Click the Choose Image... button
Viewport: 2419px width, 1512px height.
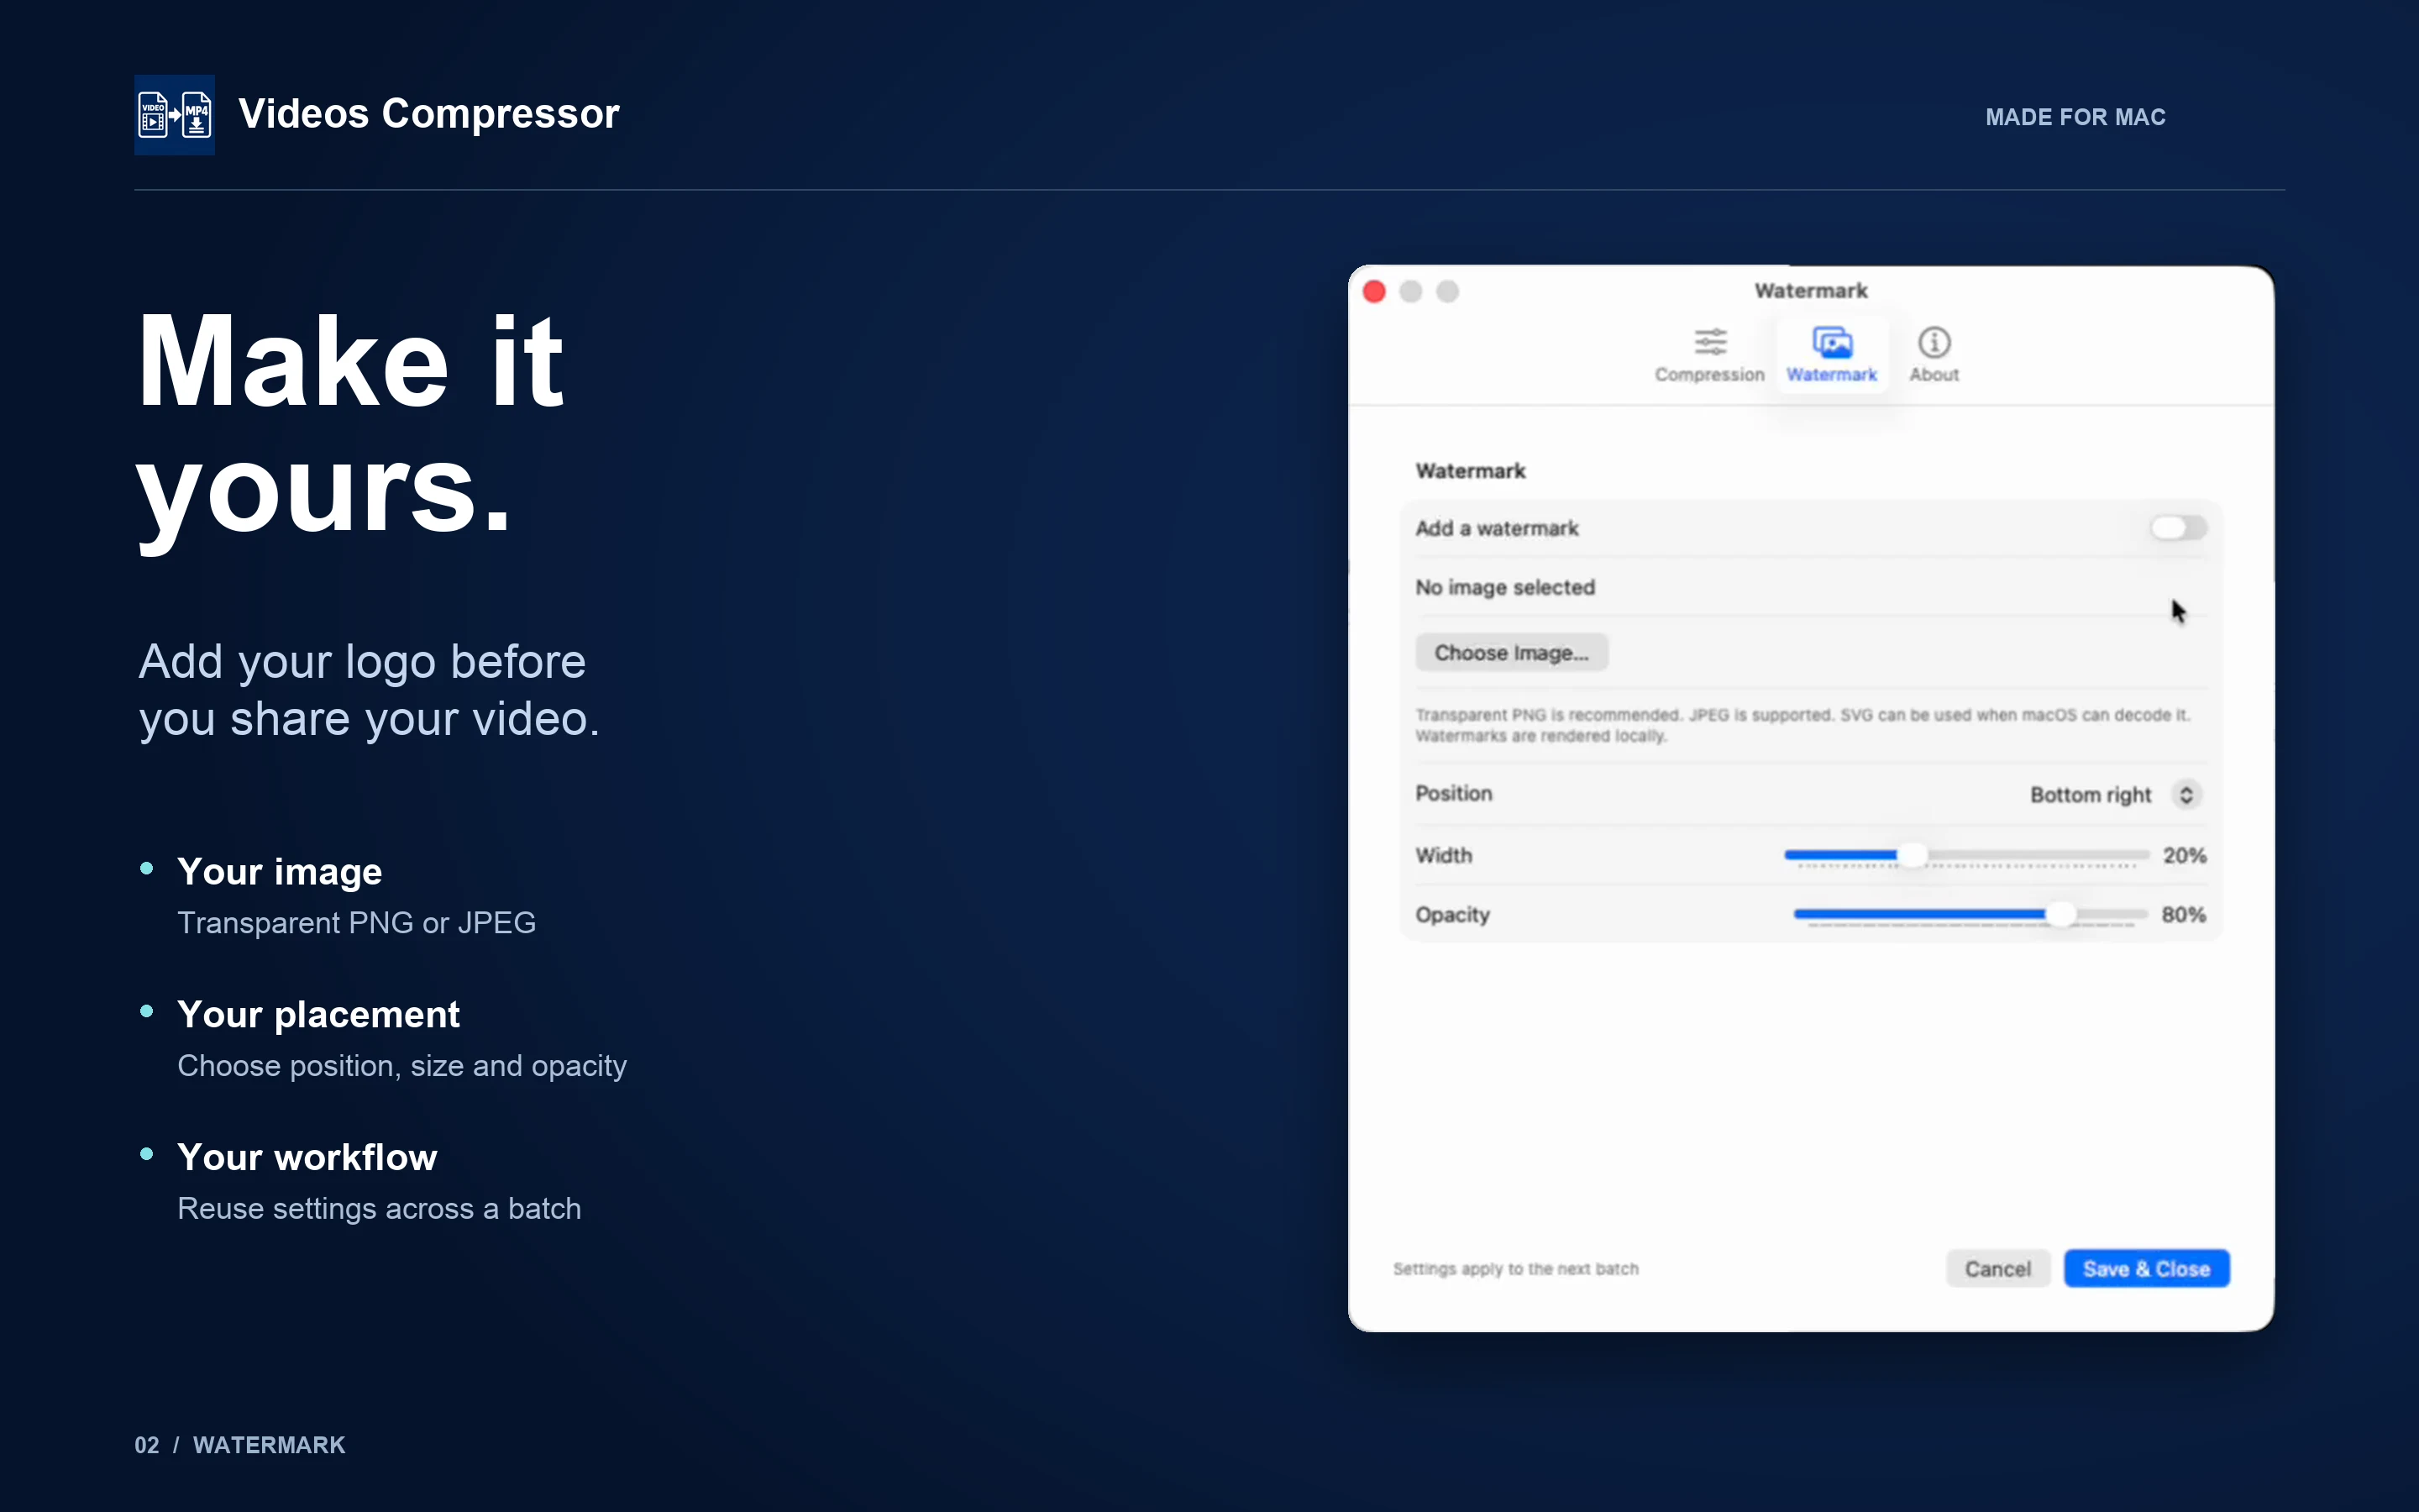pos(1511,653)
